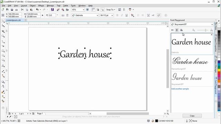221x124 pixels.
Task: Expand the application launcher dropdown arrow
Action: pyautogui.click(x=133, y=10)
